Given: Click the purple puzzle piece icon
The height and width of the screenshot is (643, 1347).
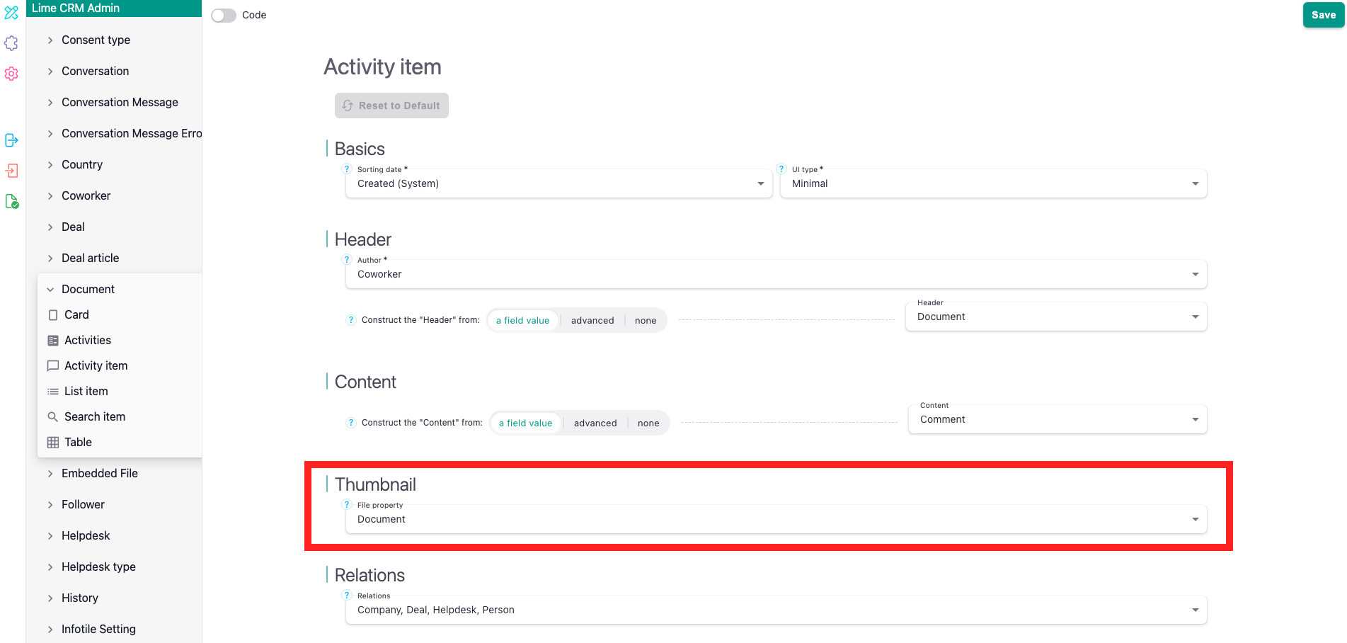Looking at the screenshot, I should 11,43.
